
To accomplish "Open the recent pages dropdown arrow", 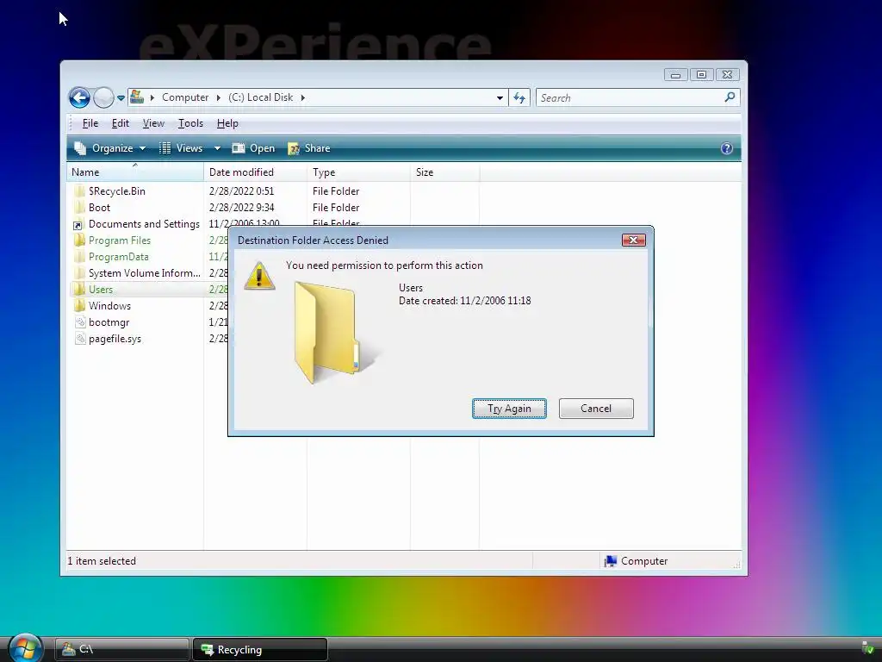I will point(121,98).
